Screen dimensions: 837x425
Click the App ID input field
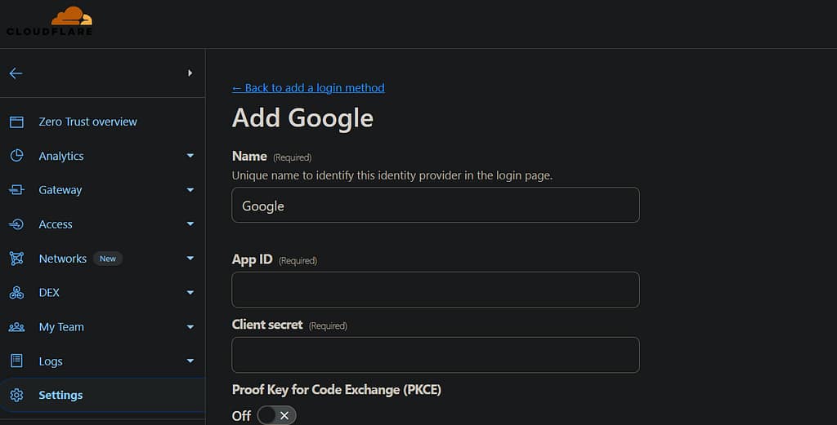click(x=435, y=290)
